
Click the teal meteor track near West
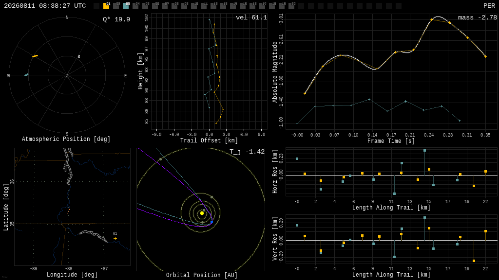pos(26,75)
